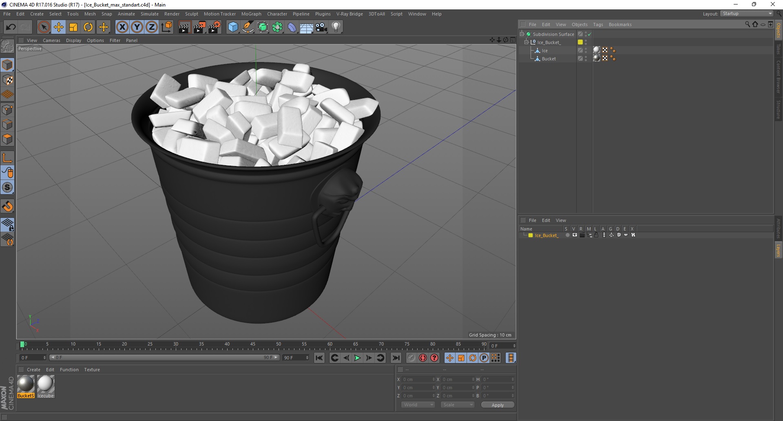Activate the Rotate tool
Screen dimensions: 783x421
tap(88, 27)
